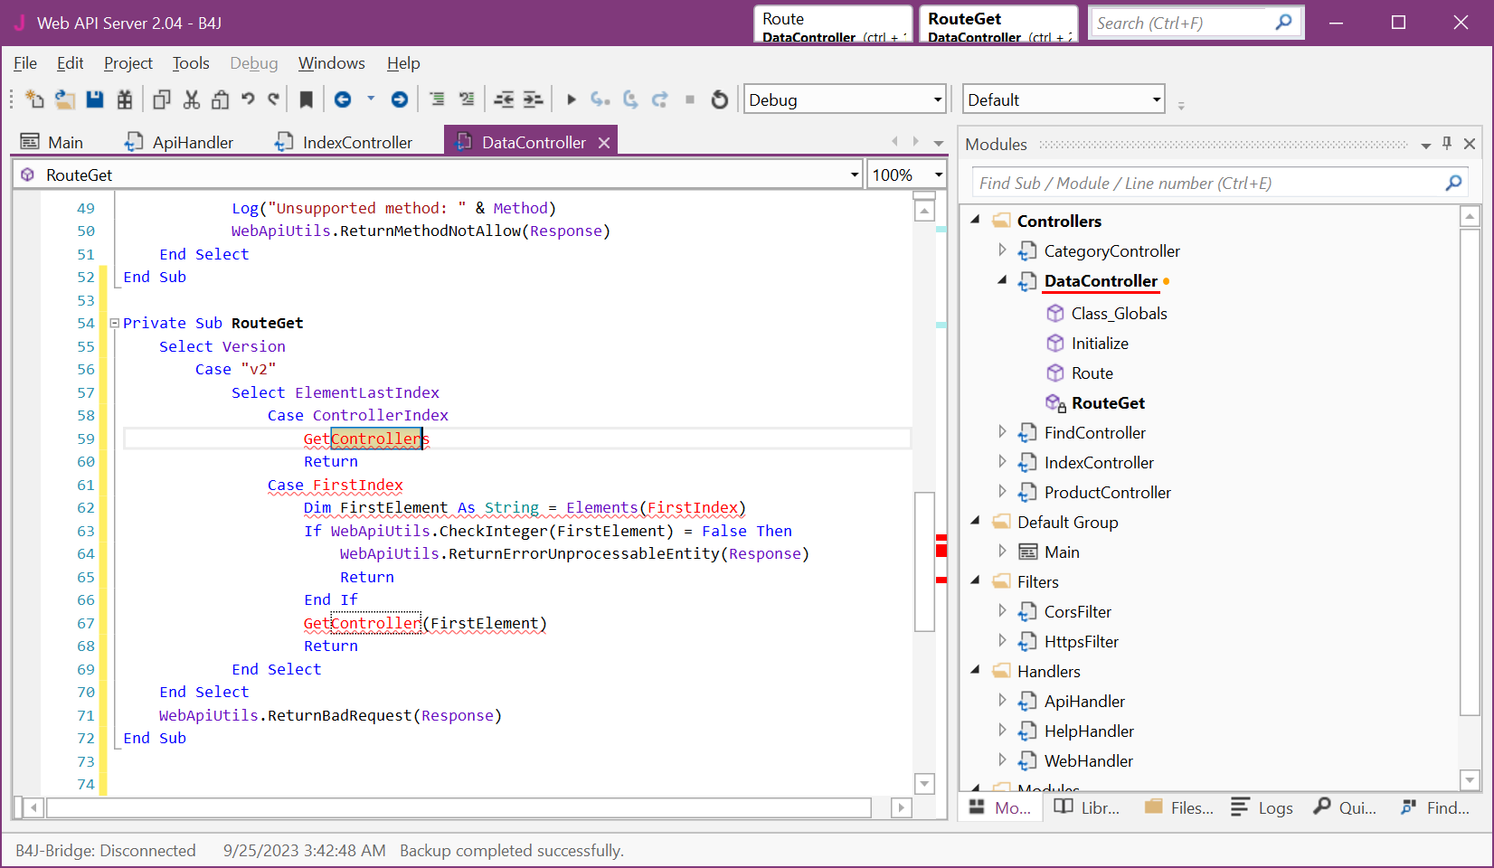
Task: Click the Undo icon in the toolbar
Action: point(248,99)
